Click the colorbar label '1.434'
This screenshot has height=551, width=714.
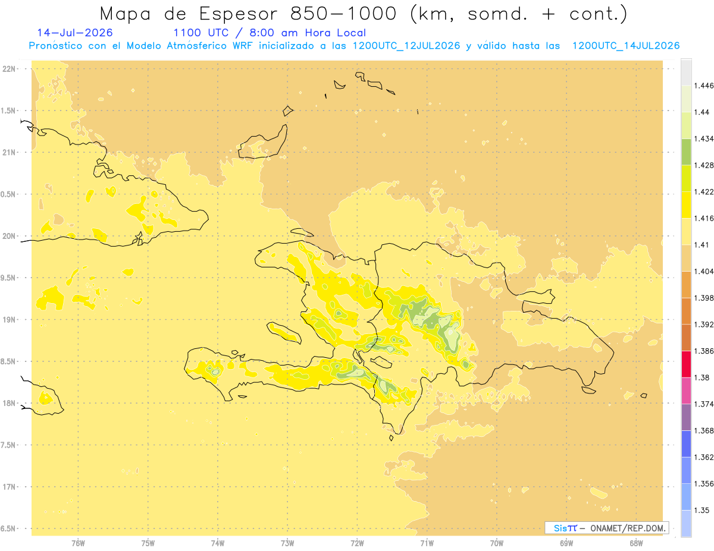tap(704, 138)
